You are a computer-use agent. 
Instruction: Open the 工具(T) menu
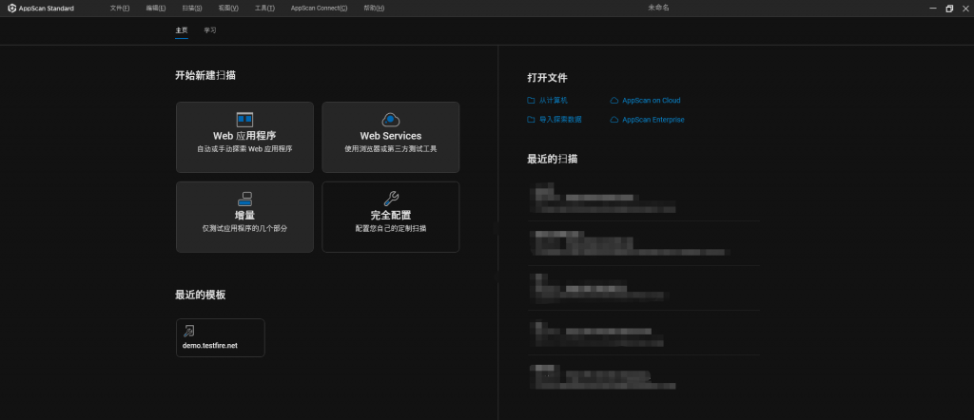point(264,8)
